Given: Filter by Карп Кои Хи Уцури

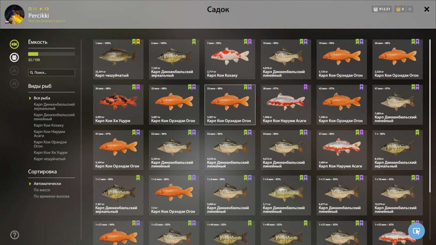Looking at the screenshot, I should 50,152.
